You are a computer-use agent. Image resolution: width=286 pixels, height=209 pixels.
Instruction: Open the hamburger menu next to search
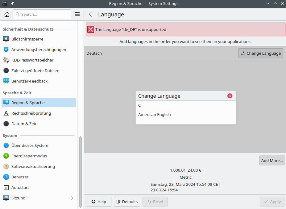coord(77,14)
